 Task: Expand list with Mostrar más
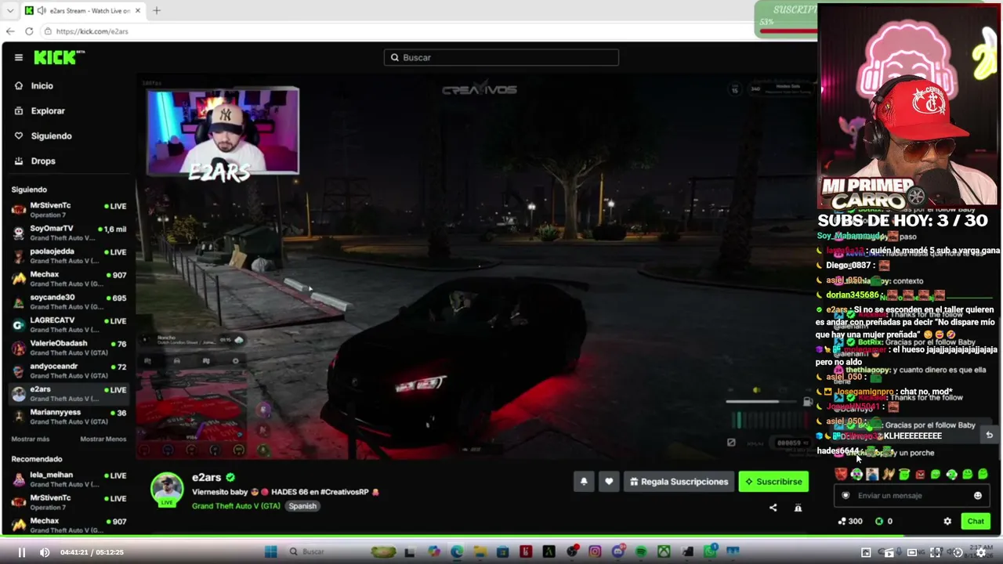pos(31,439)
